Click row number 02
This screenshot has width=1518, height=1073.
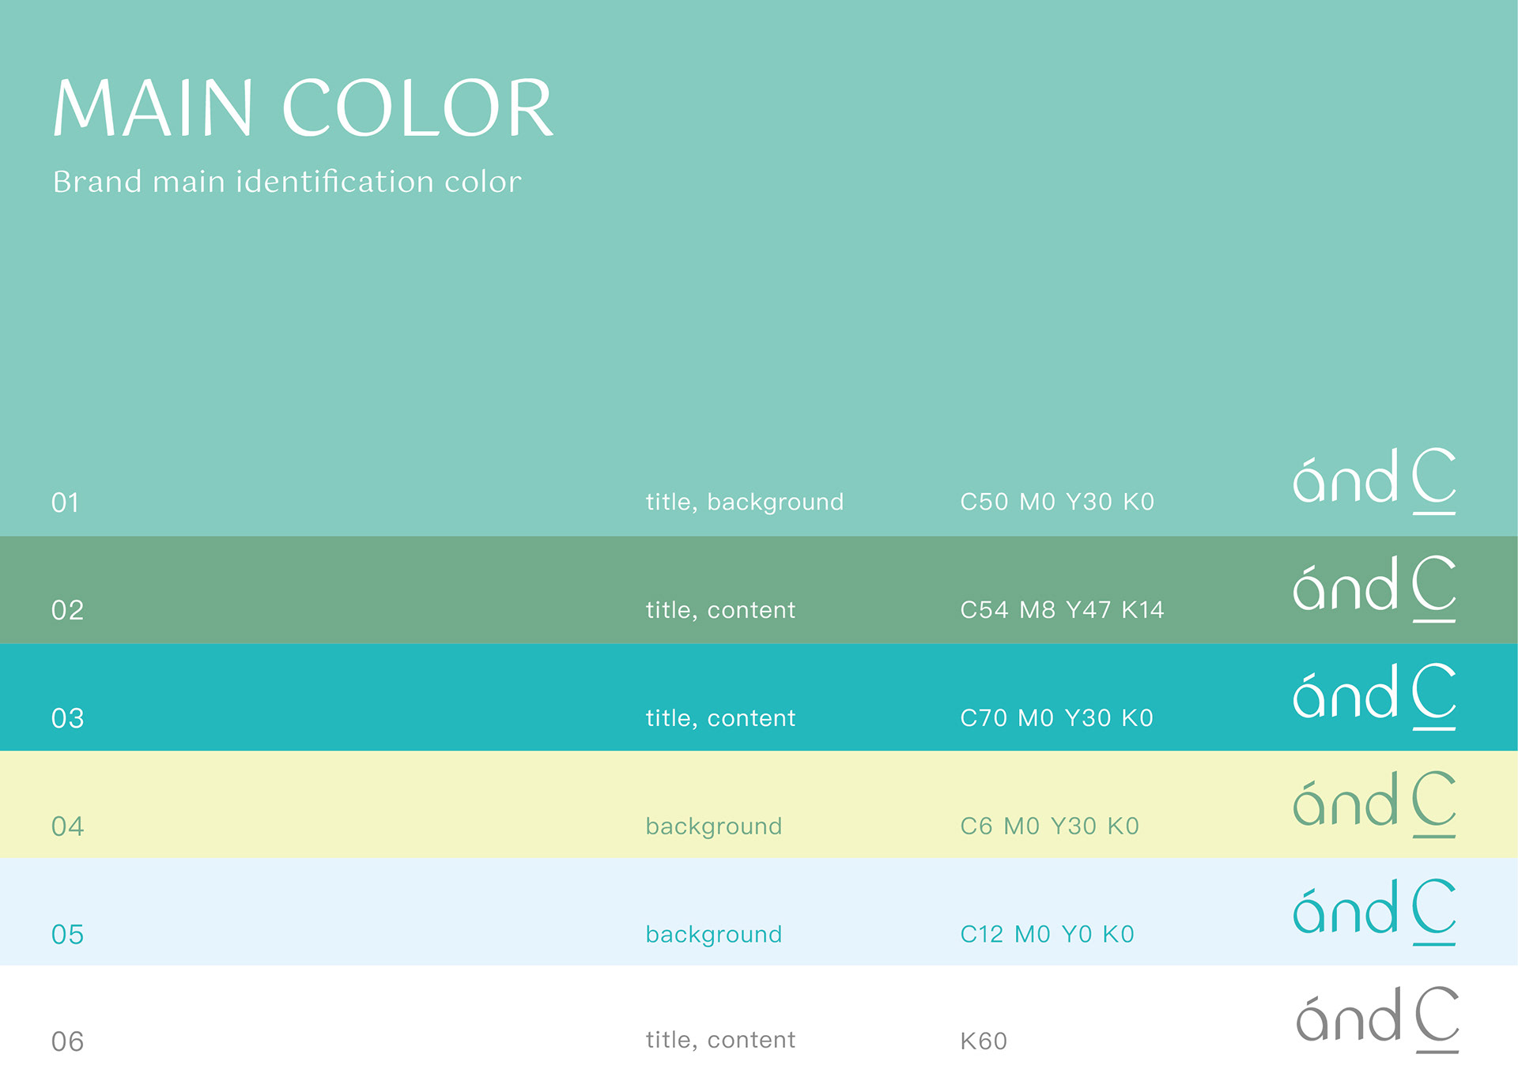pyautogui.click(x=67, y=610)
